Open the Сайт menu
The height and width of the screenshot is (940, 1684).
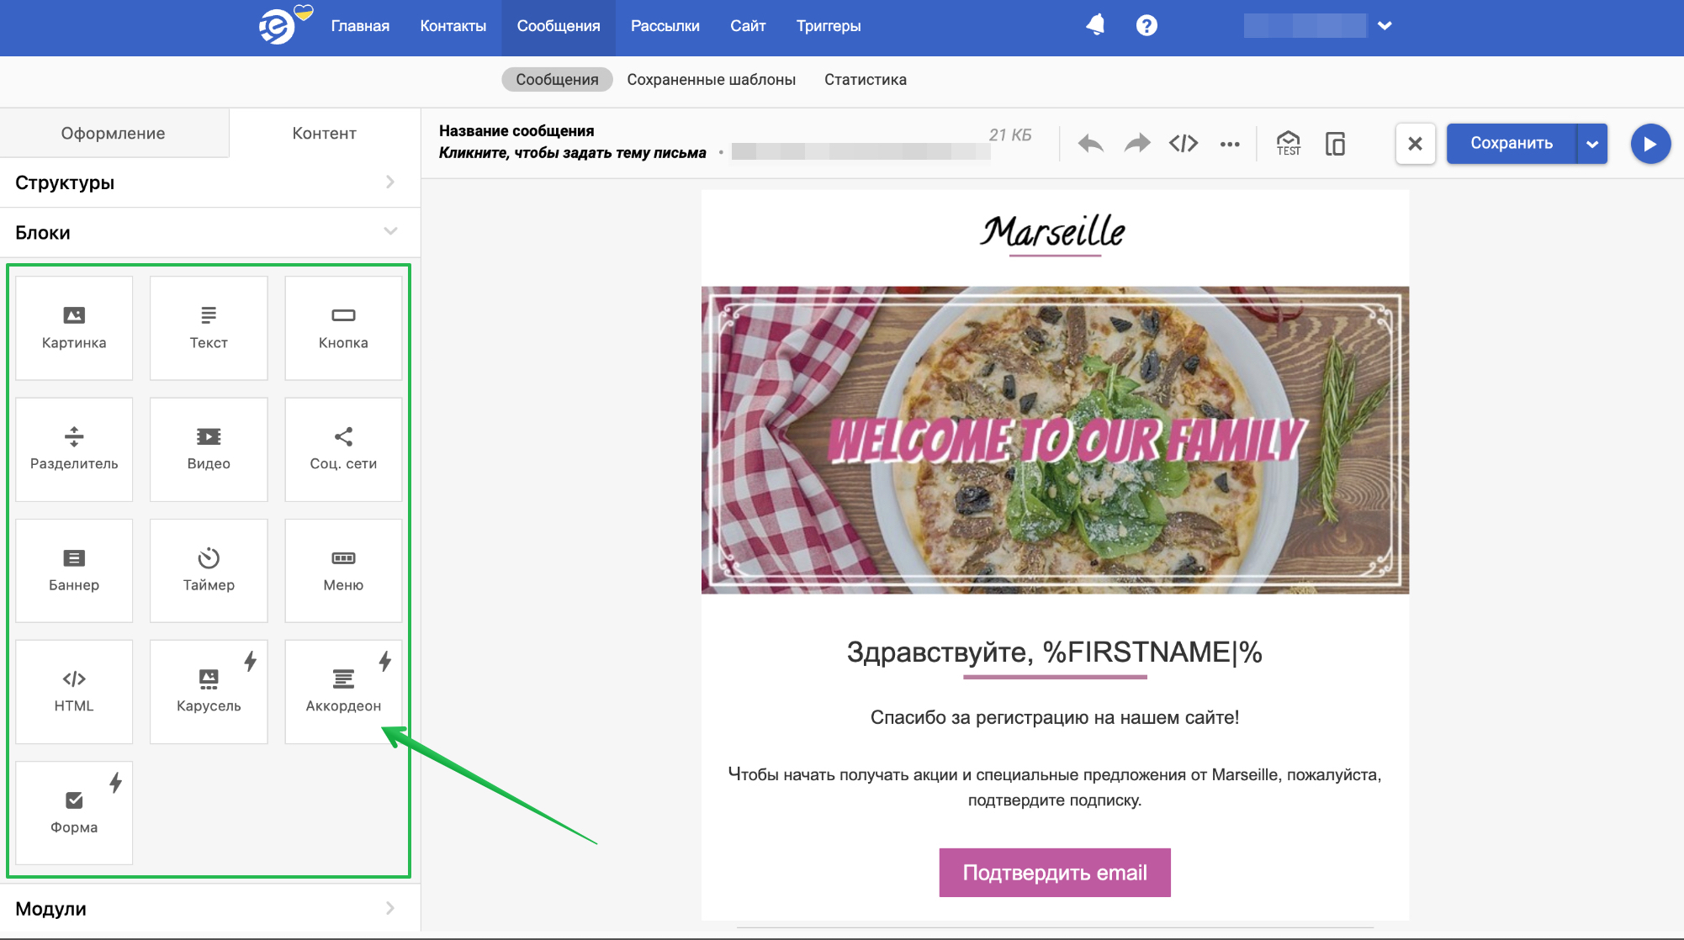coord(748,26)
